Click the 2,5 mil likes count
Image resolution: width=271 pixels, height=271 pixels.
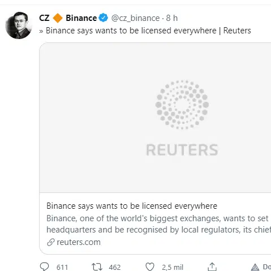click(x=173, y=267)
